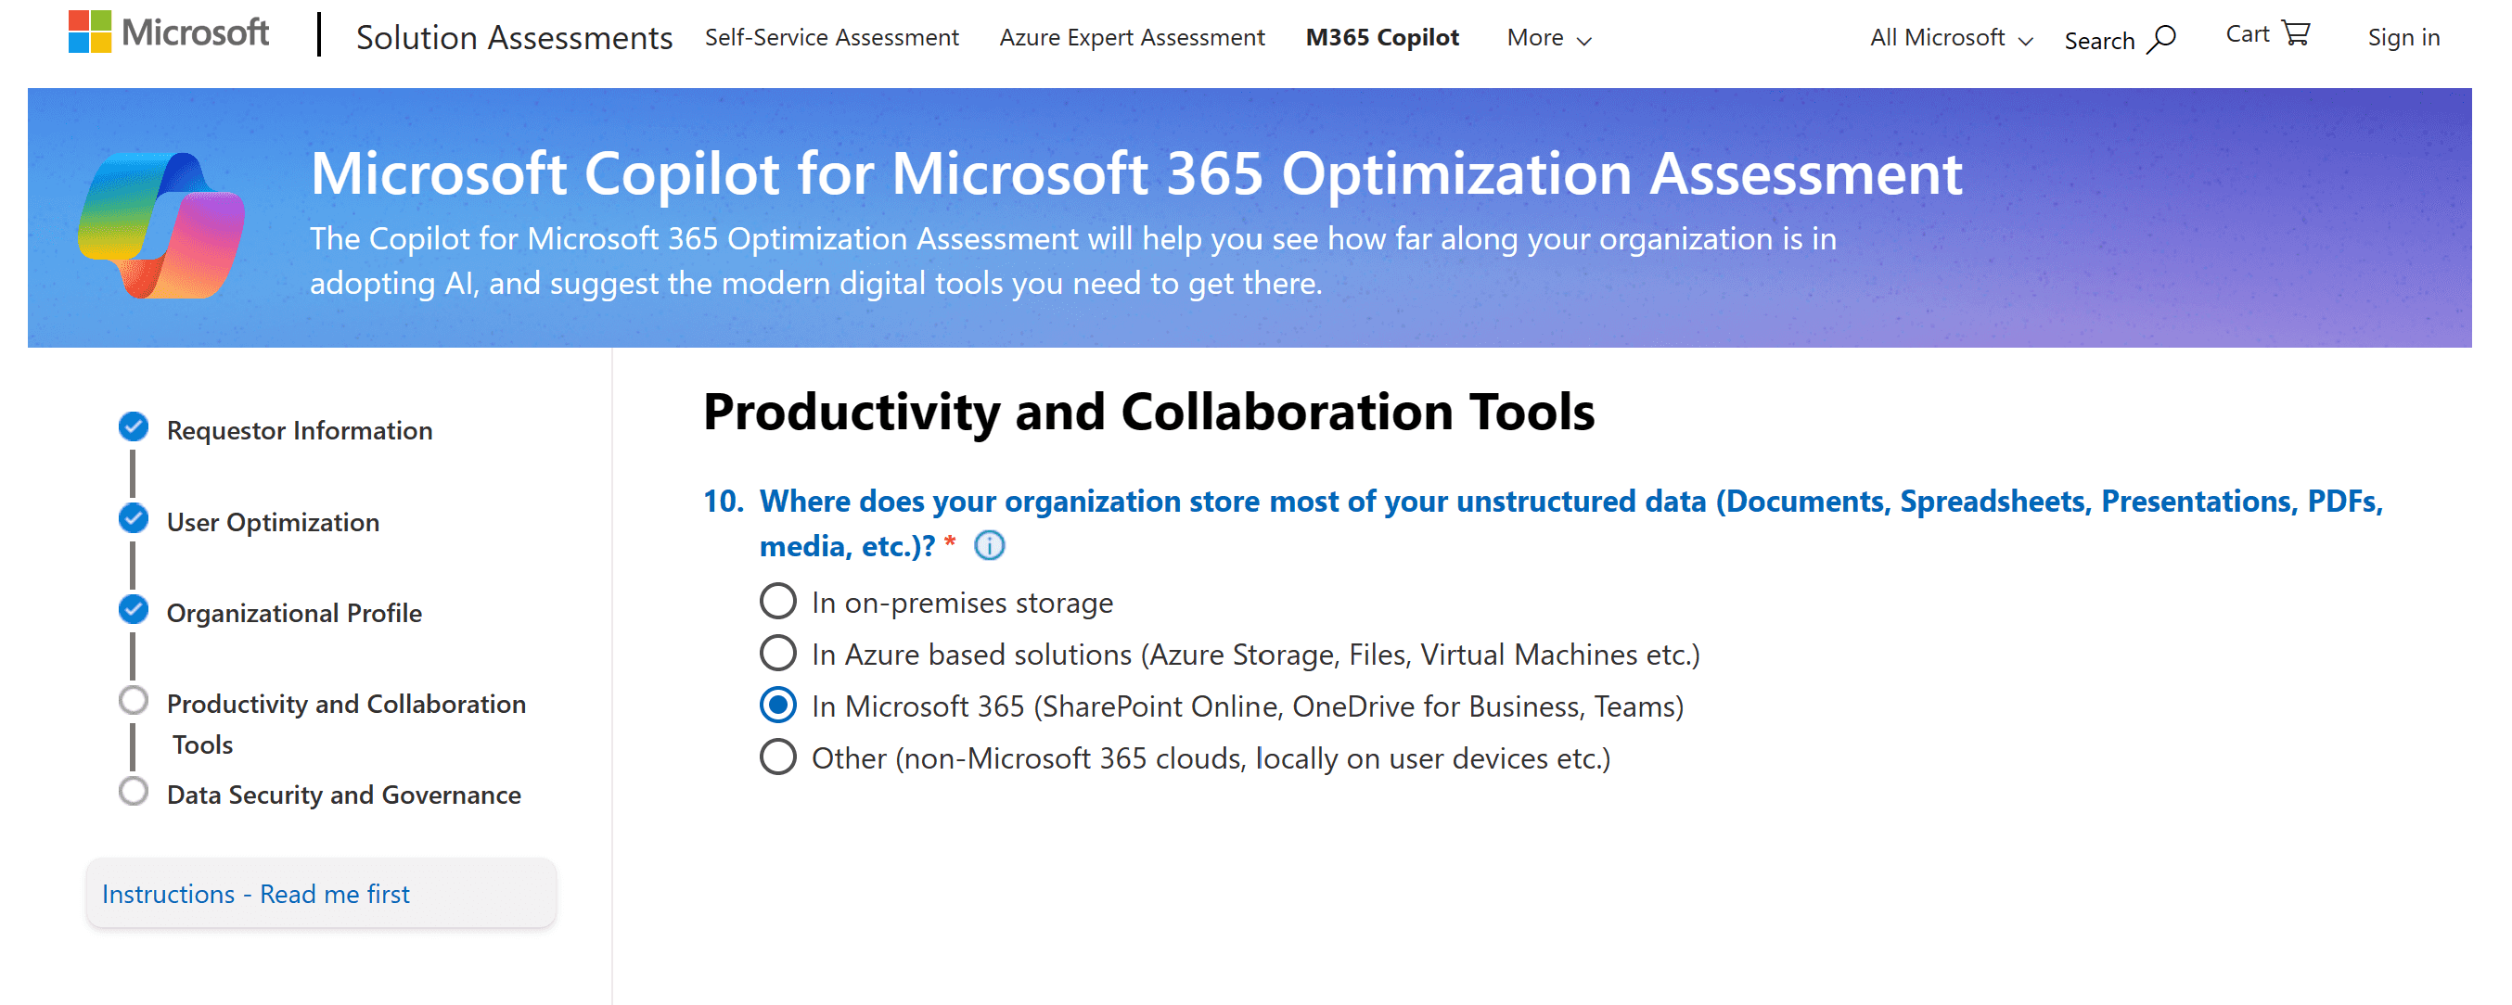Expand the More menu
Image resolution: width=2512 pixels, height=1005 pixels.
(x=1548, y=38)
